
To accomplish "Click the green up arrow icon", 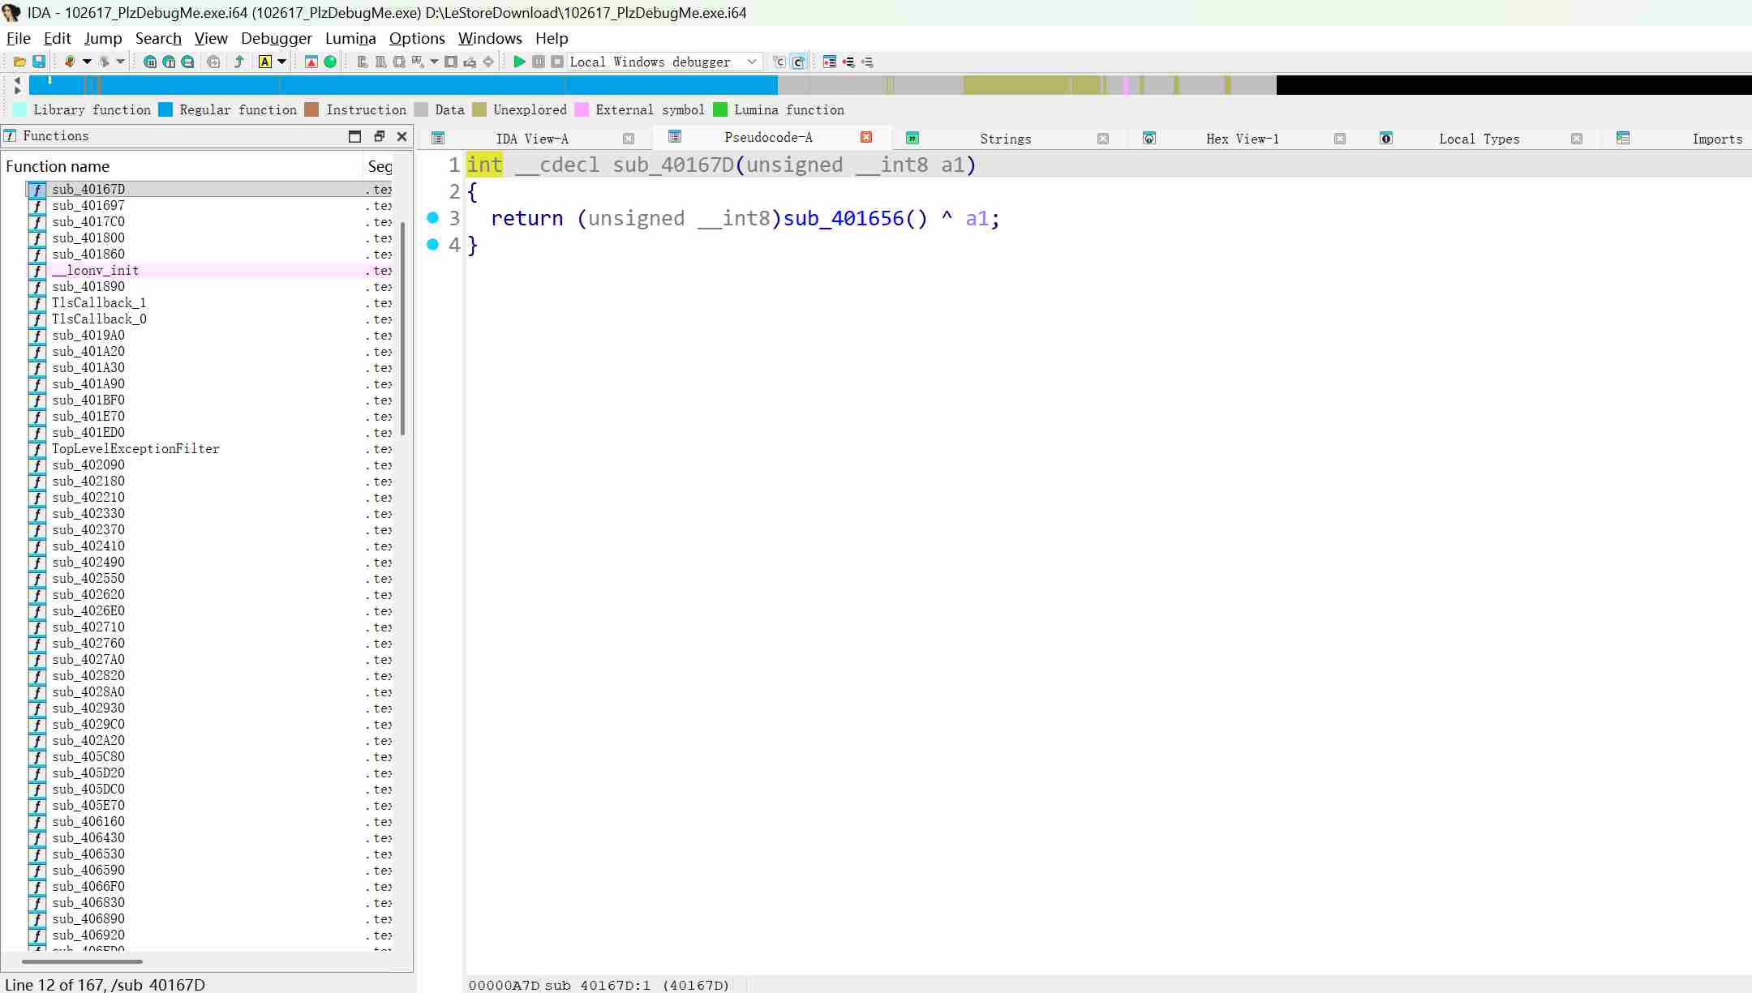I will point(238,62).
